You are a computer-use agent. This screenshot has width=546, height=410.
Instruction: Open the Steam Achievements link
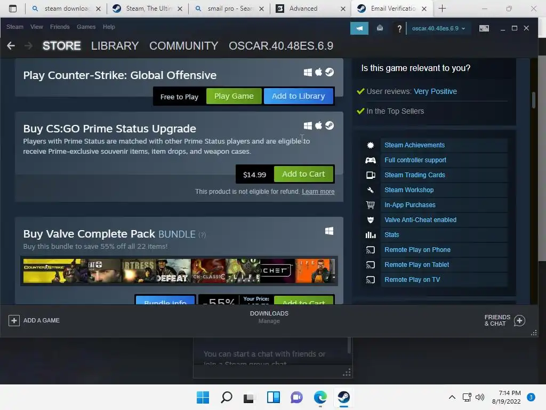pyautogui.click(x=414, y=145)
